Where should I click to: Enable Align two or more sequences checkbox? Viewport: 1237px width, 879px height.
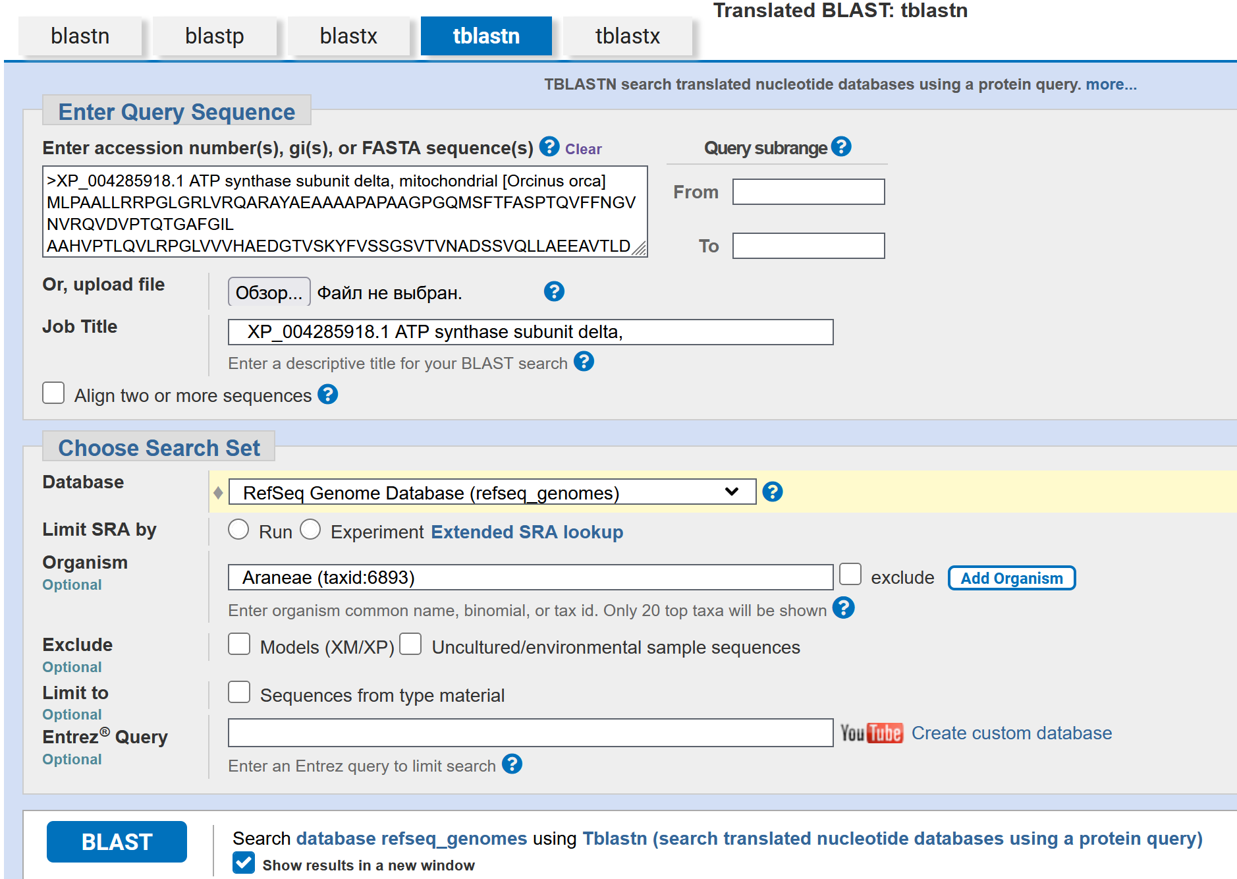(53, 393)
